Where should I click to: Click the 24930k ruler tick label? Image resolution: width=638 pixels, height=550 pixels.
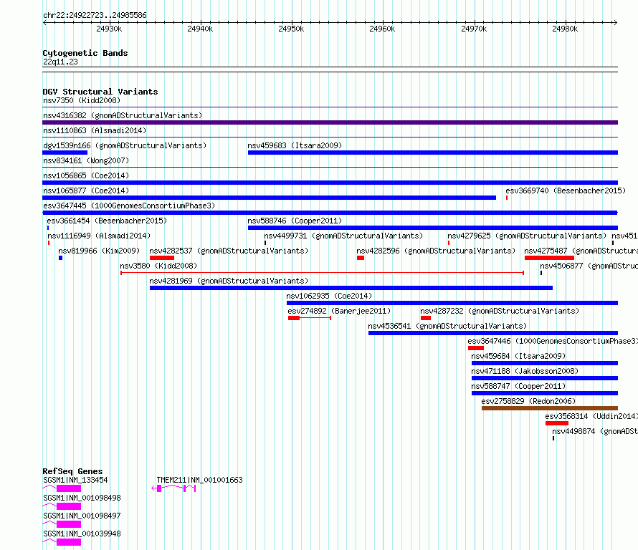click(109, 29)
